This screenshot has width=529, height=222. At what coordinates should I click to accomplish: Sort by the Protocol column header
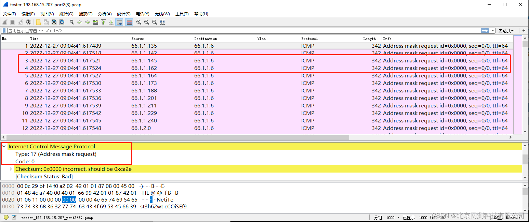(331, 39)
